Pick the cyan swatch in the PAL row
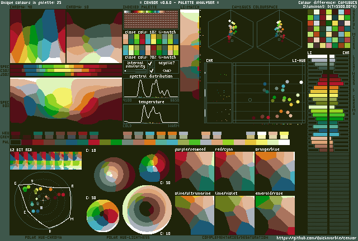 pyautogui.click(x=172, y=142)
